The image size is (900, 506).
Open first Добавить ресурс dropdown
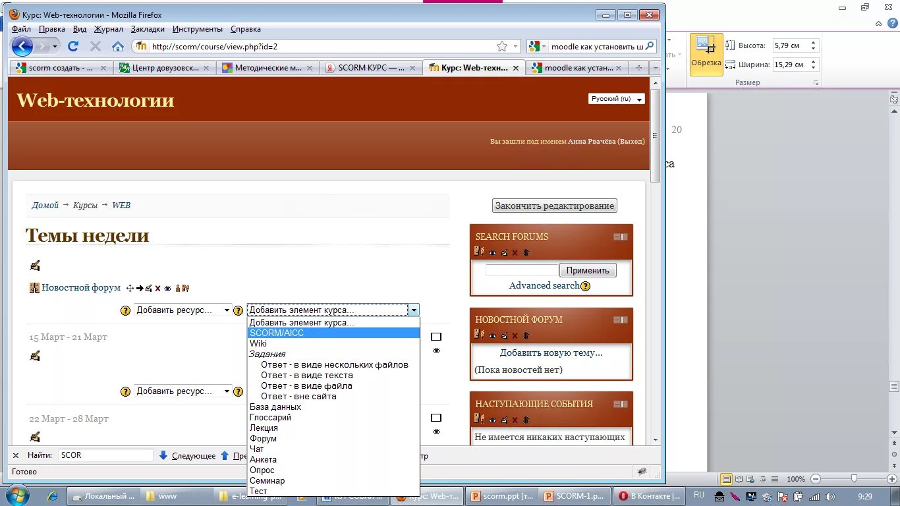click(x=183, y=310)
